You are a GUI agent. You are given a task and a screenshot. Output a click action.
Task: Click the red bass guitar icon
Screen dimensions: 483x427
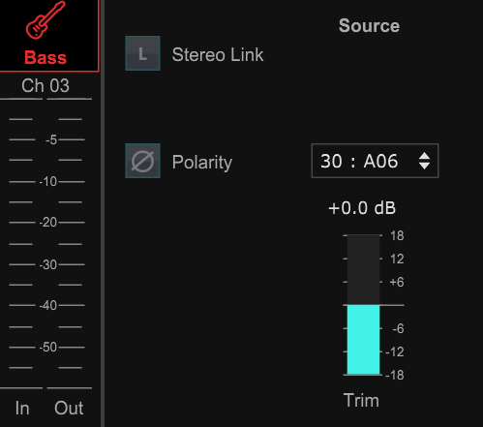coord(45,19)
